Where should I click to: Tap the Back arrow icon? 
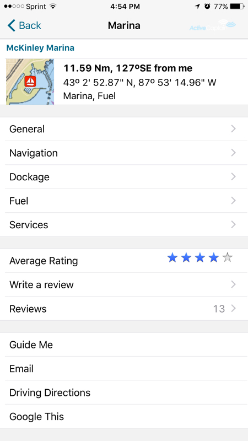[11, 25]
